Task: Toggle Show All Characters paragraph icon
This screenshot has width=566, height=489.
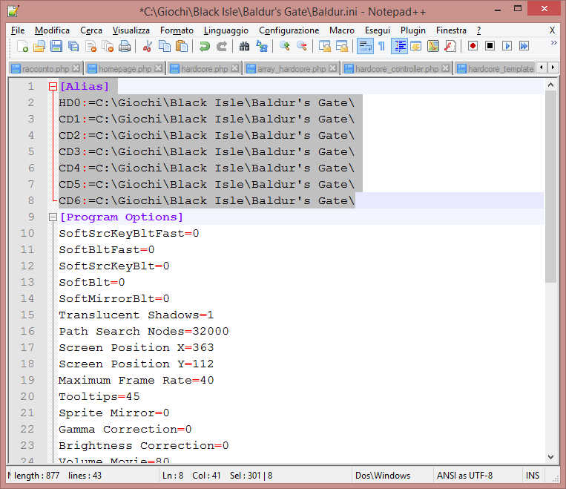Action: 381,46
